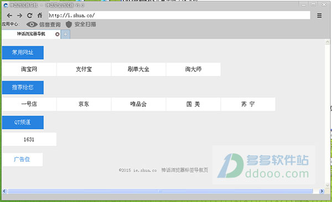The width and height of the screenshot is (332, 202).
Task: Open the 1631 QT channel link
Action: tap(29, 139)
